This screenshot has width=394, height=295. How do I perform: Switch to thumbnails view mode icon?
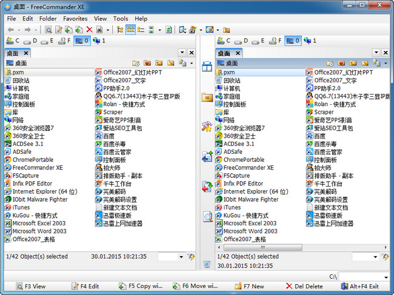(x=151, y=30)
